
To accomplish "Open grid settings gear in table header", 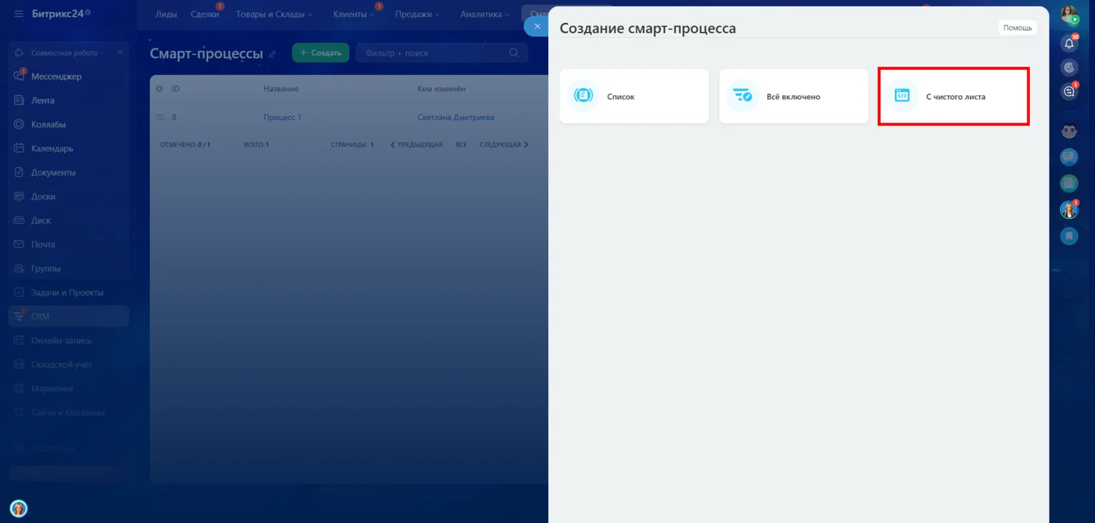I will [x=160, y=89].
